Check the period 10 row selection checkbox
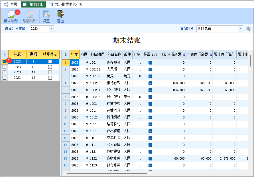Image resolution: width=254 pixels, height=177 pixels. coord(4,67)
